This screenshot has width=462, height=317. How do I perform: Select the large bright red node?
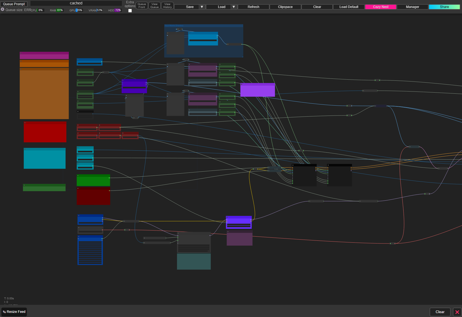click(45, 132)
